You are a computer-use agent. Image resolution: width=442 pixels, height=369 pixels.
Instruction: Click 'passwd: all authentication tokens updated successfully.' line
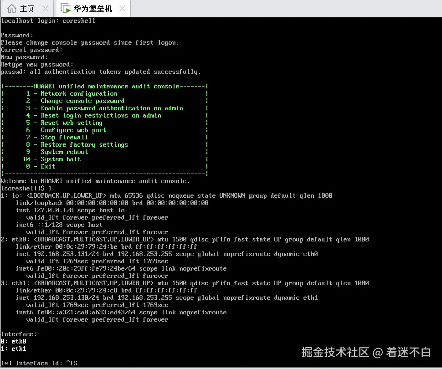click(x=101, y=72)
